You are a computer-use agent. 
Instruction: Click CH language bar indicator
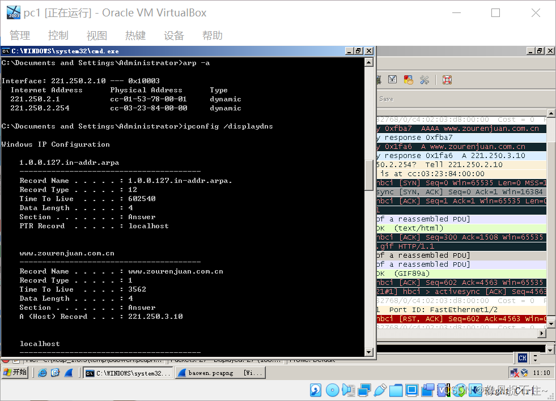coord(523,358)
